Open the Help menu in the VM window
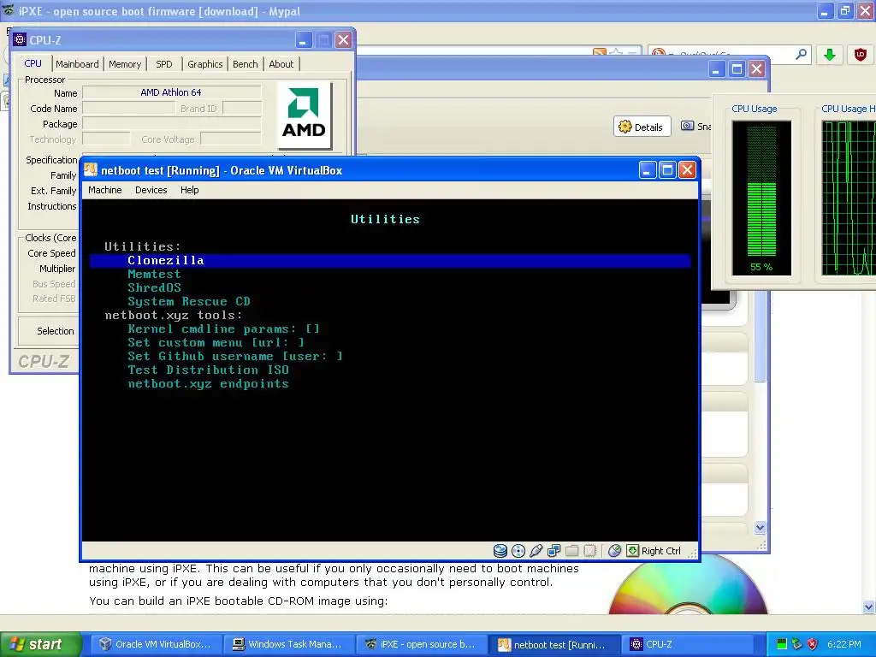The height and width of the screenshot is (657, 876). [189, 190]
